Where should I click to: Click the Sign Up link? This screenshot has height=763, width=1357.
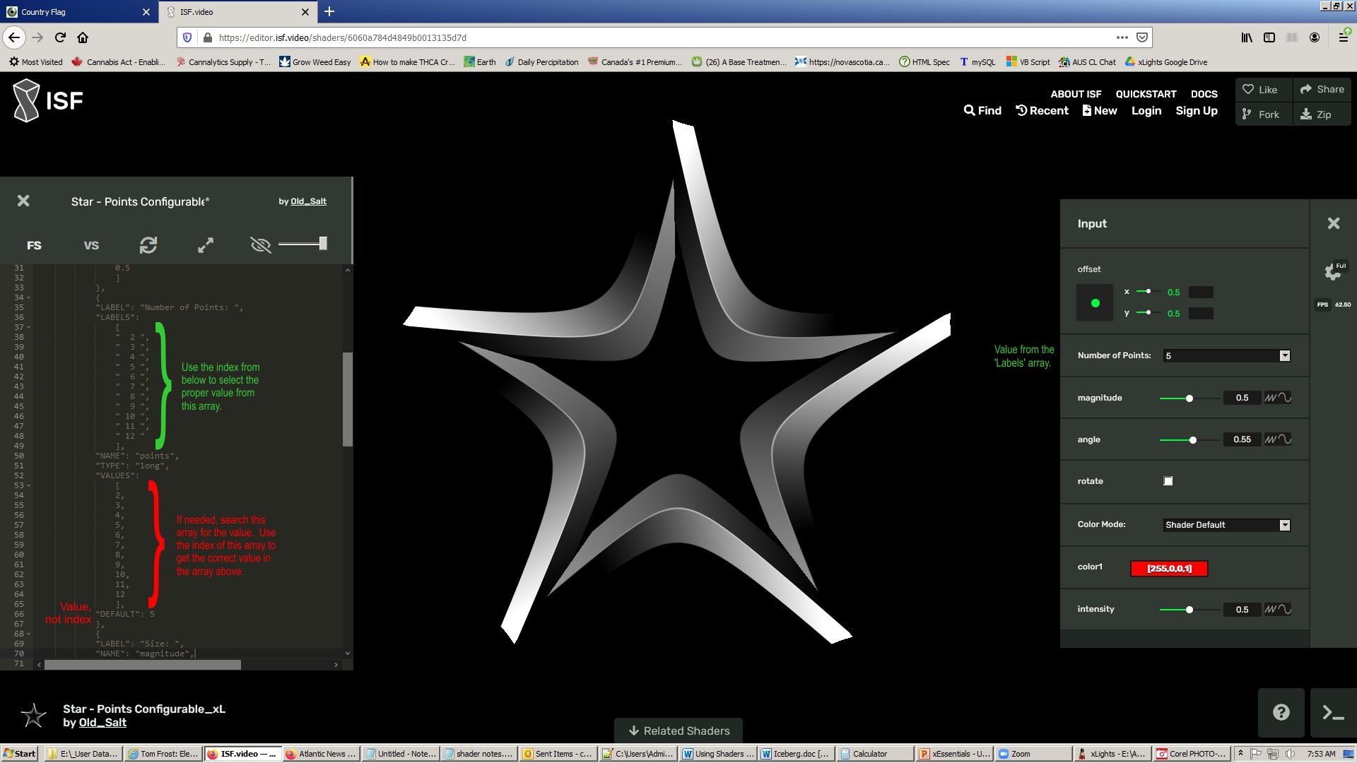[x=1196, y=111]
